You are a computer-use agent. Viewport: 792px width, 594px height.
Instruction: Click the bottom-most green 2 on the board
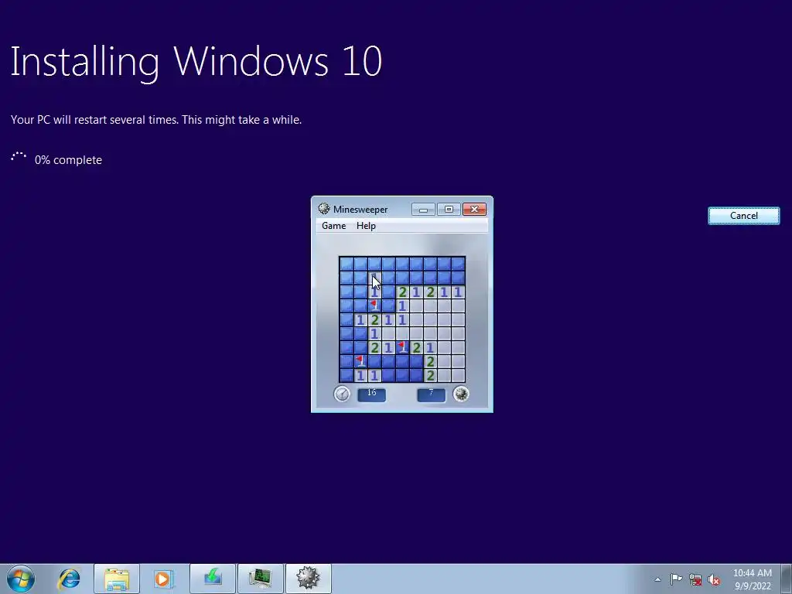(x=430, y=375)
